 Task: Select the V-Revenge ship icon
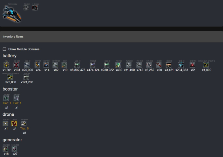(35, 7)
